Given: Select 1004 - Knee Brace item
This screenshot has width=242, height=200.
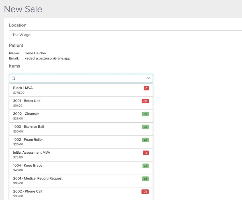Looking at the screenshot, I should click(81, 168).
